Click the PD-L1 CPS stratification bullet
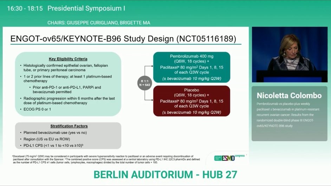Screen dimensions: 331x186 (x=53, y=145)
